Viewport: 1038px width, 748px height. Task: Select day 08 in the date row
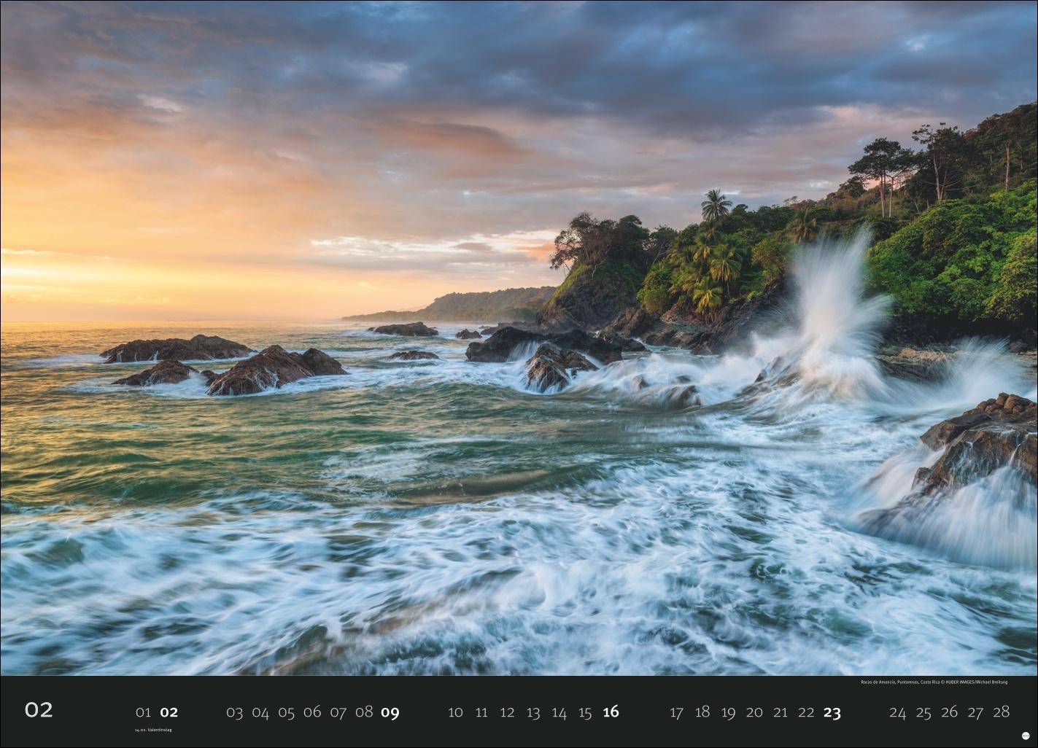pyautogui.click(x=364, y=712)
